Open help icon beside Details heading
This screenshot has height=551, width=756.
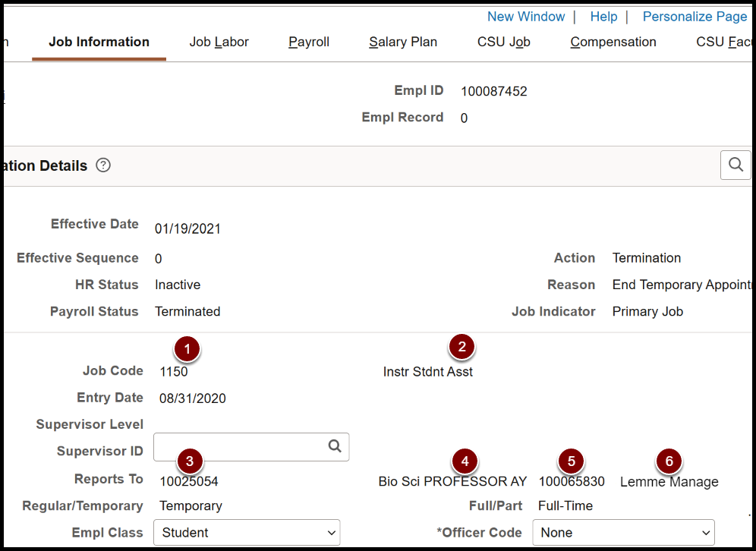[x=103, y=165]
